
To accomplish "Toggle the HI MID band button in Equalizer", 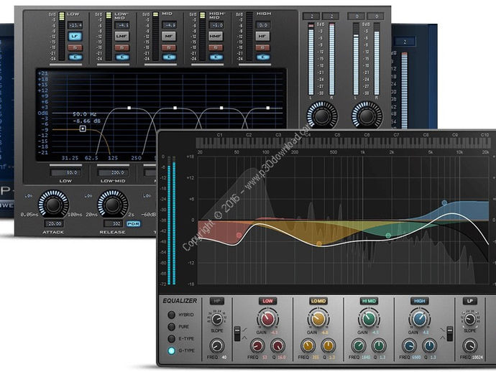I will (369, 301).
